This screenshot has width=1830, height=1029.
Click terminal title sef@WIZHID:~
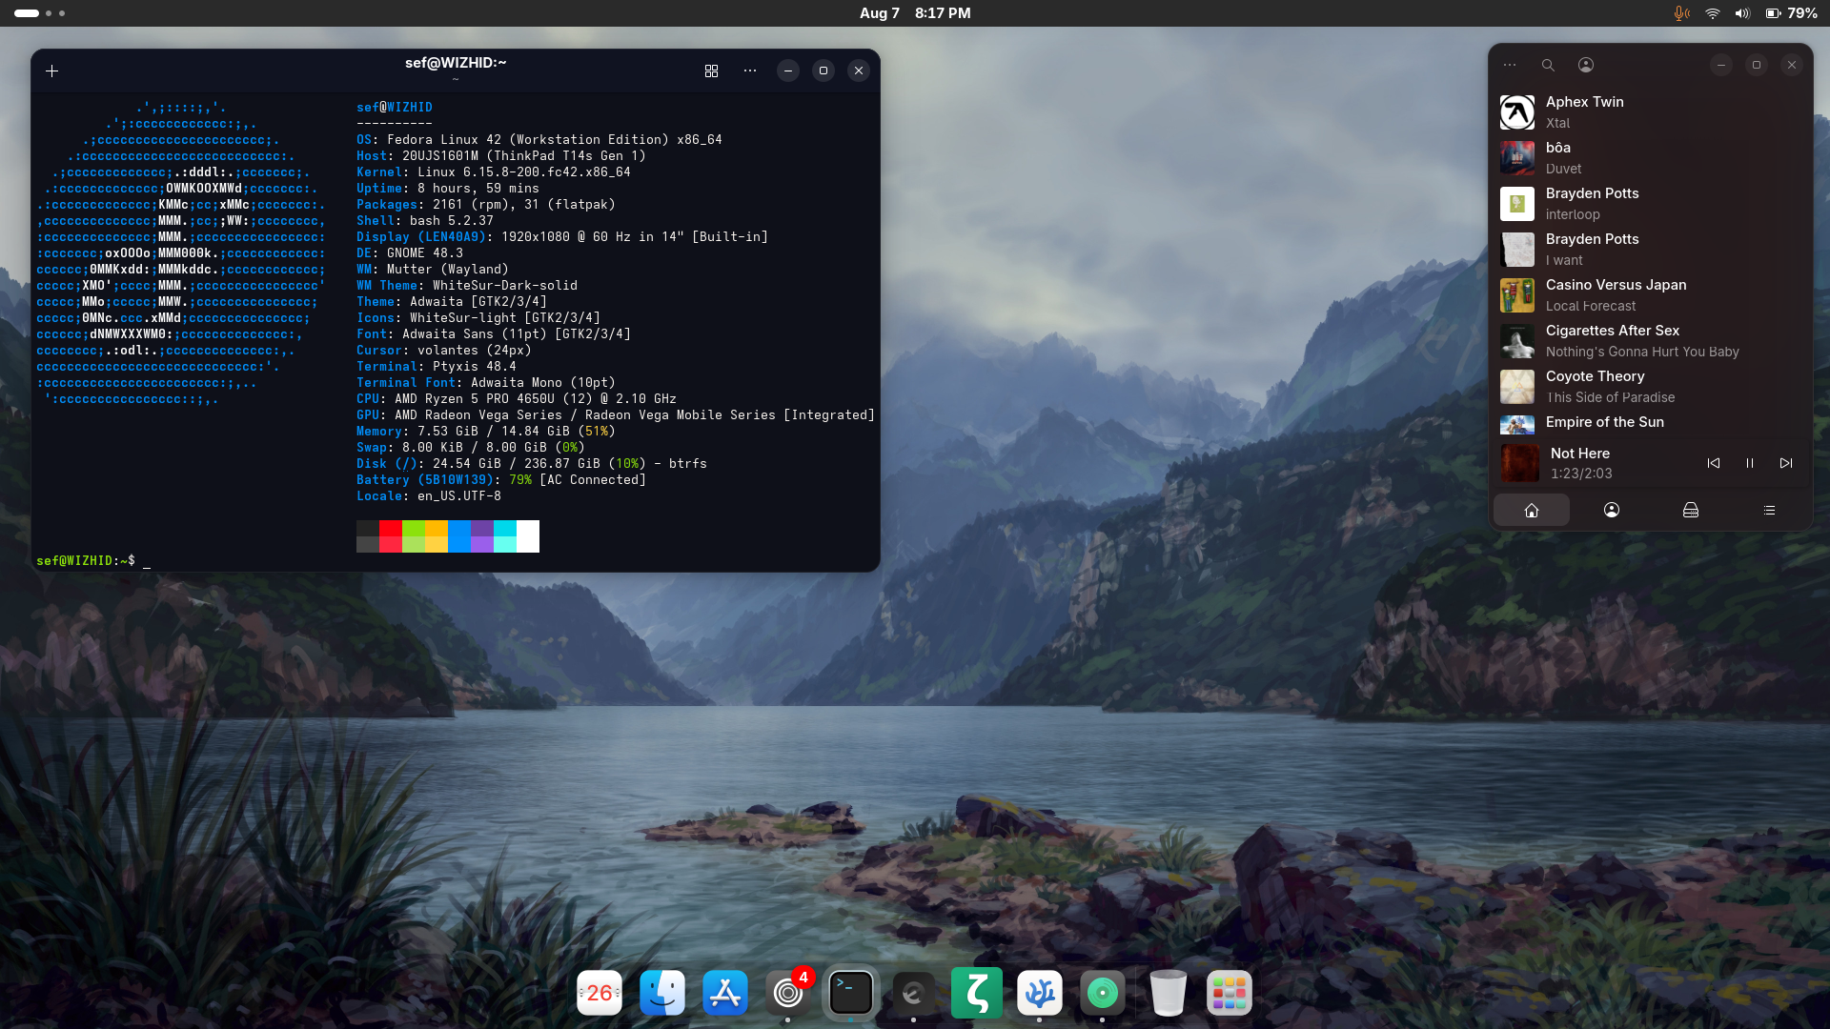[456, 63]
